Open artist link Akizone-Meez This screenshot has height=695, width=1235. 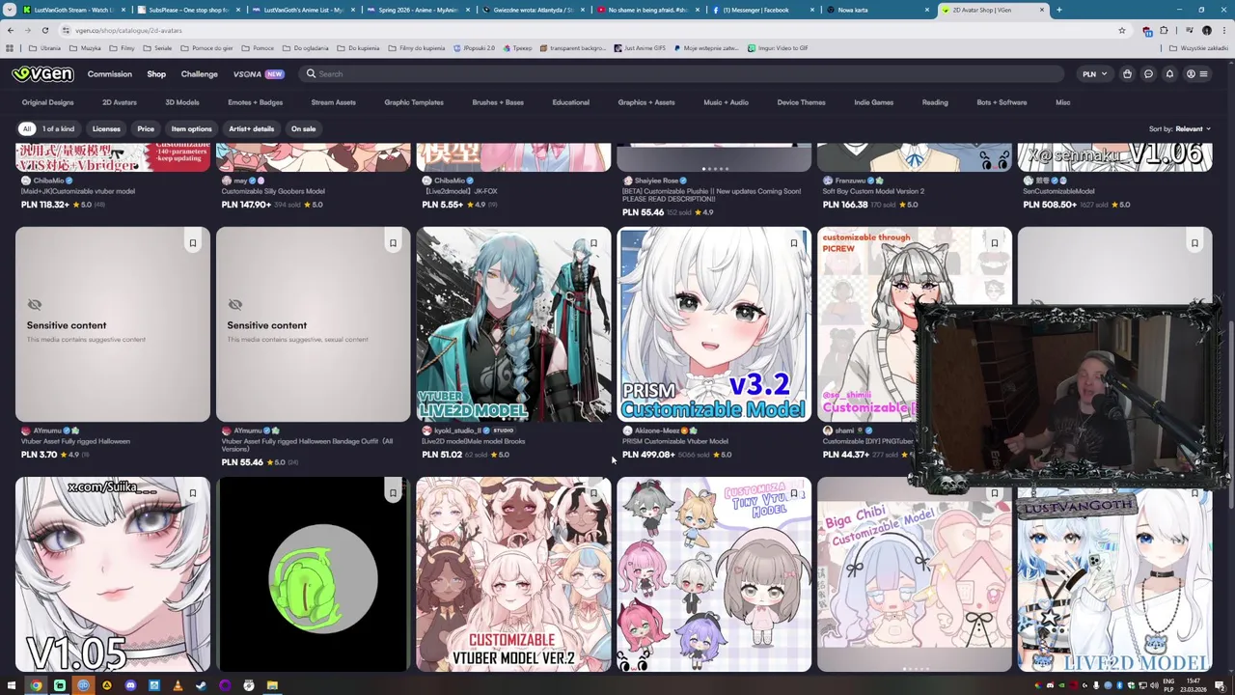[x=656, y=431]
